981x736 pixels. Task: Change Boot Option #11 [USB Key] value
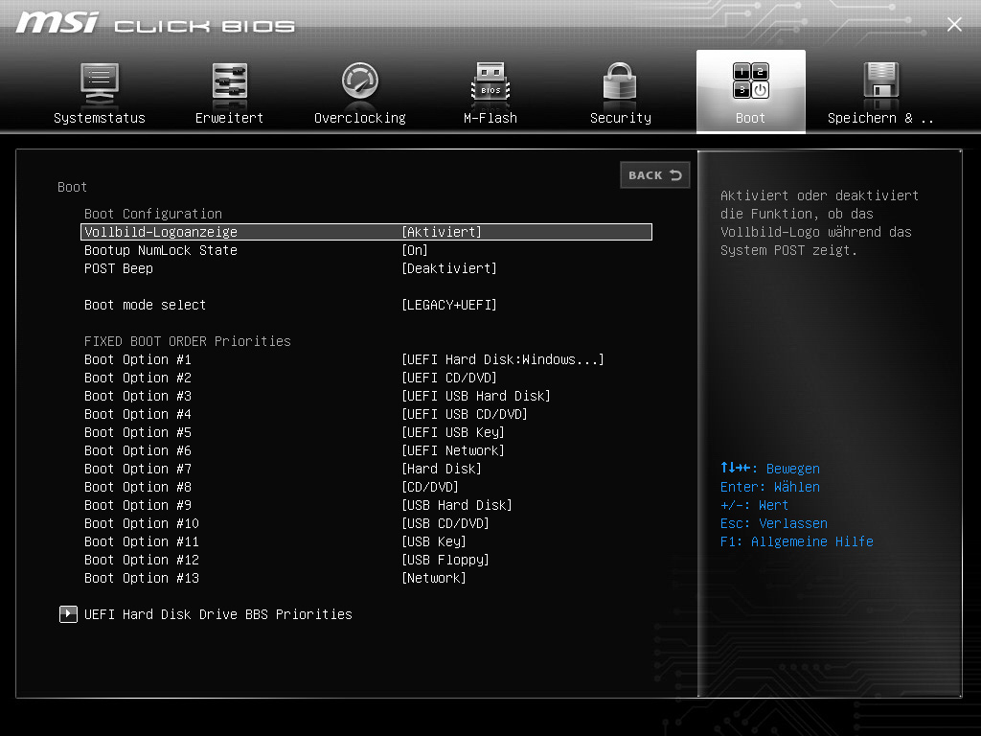[x=434, y=540]
